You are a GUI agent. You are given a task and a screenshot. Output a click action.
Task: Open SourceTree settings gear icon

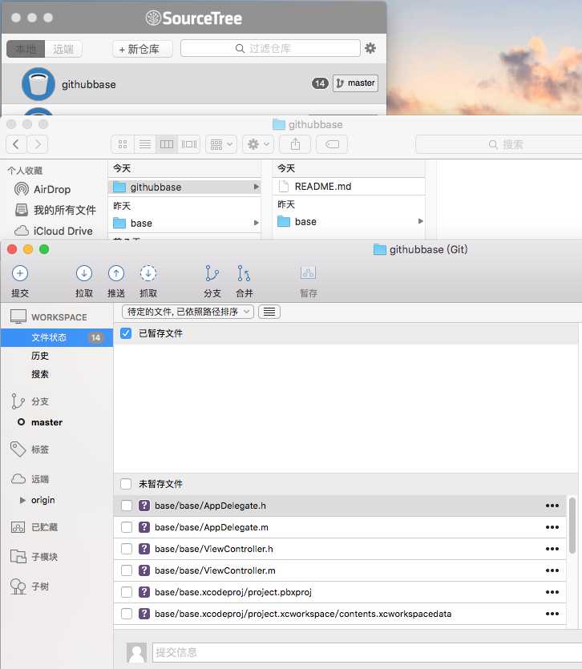pos(370,48)
